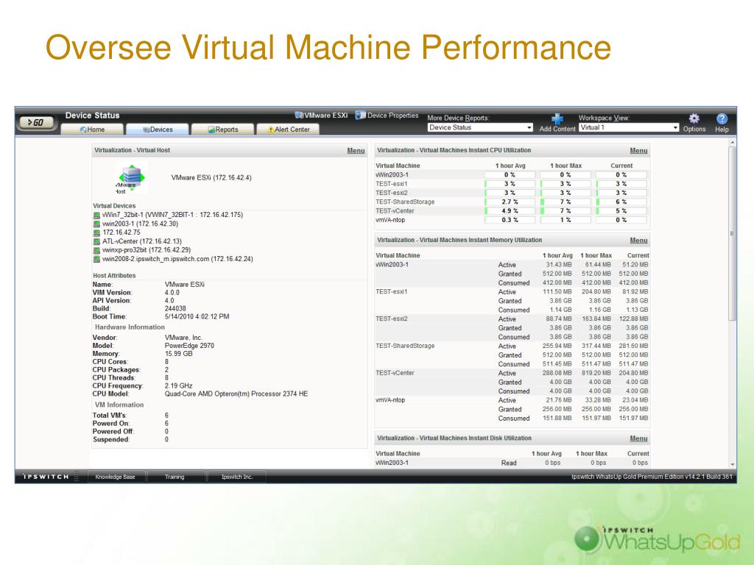This screenshot has height=565, width=754.
Task: Click TEST-esxi2 in Memory Utilization table
Action: coord(392,319)
